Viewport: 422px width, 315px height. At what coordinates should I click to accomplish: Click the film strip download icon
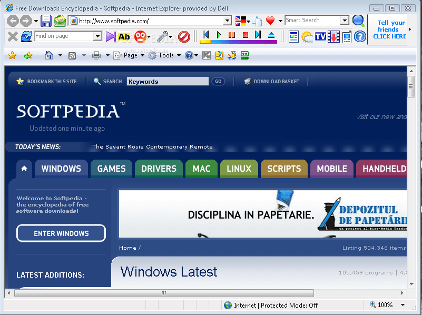click(333, 36)
